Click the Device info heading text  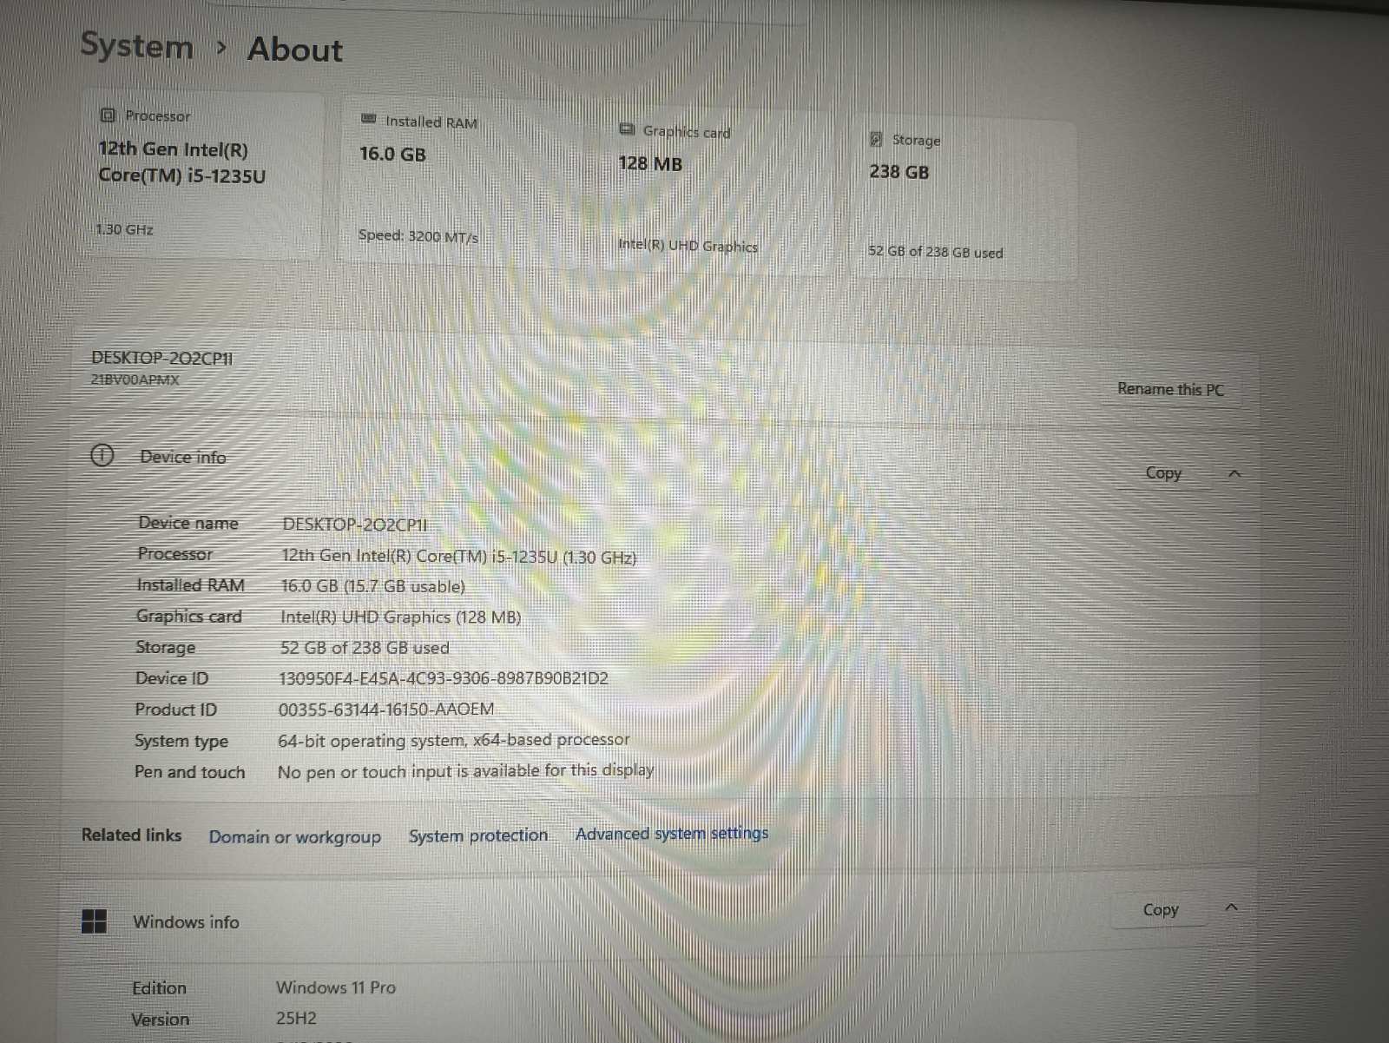(183, 457)
